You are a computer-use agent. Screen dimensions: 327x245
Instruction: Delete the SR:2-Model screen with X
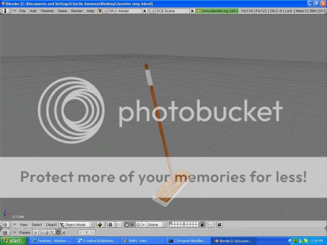[145, 11]
